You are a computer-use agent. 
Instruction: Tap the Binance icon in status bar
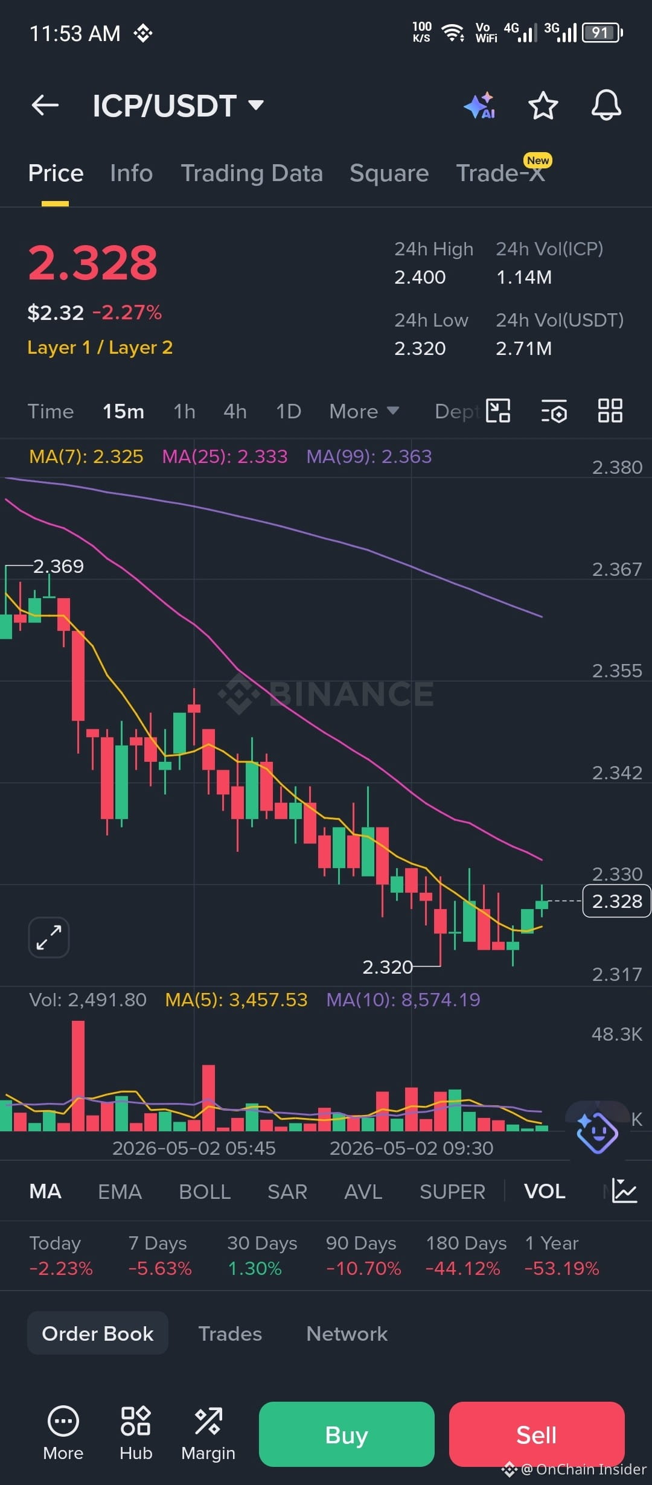coord(143,33)
